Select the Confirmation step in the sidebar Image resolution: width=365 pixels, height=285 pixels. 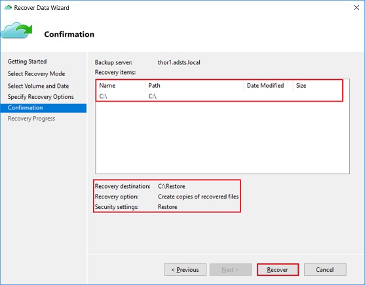click(x=43, y=108)
